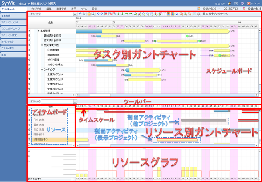Undo the last action
Viewport: 262px width, 182px height.
(x=98, y=14)
